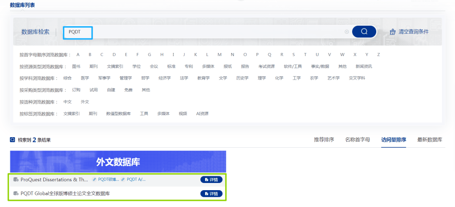Viewport: 455px width, 207px height.
Task: Select 图书 resource type
Action: [76, 66]
